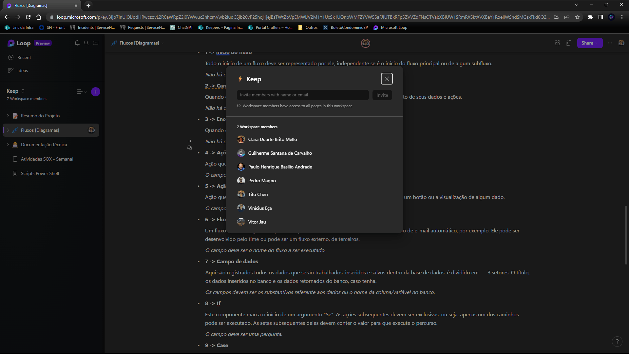Viewport: 629px width, 354px height.
Task: Open Loop notifications bell
Action: click(x=77, y=43)
